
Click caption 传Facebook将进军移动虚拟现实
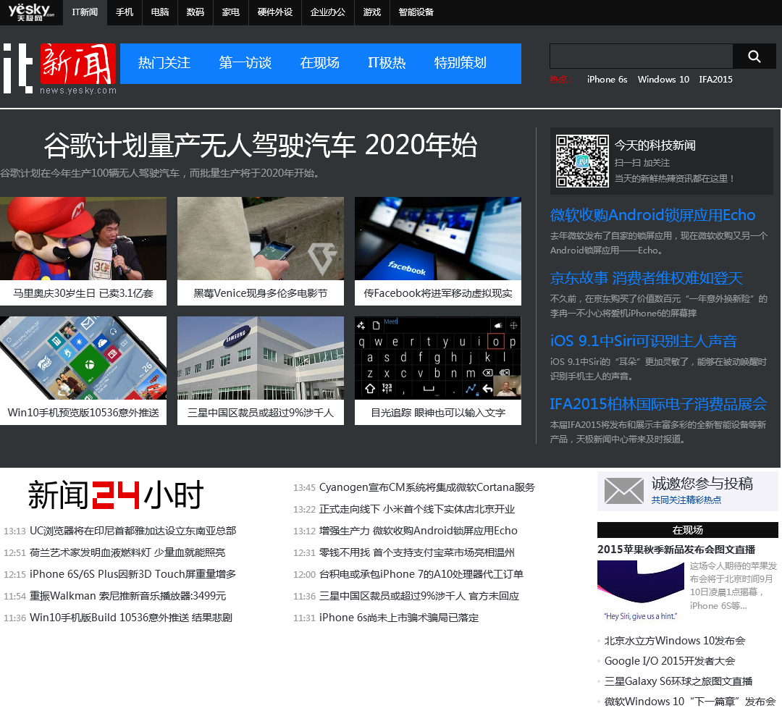click(x=438, y=293)
